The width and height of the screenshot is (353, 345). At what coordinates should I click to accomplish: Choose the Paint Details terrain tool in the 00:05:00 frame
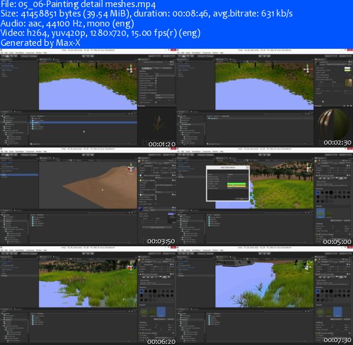(341, 178)
